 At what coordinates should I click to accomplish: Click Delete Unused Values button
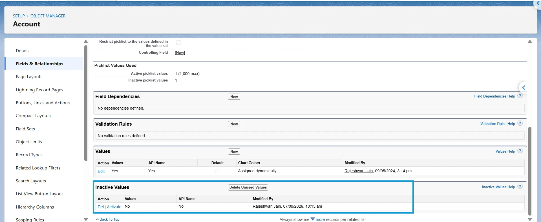pos(248,187)
